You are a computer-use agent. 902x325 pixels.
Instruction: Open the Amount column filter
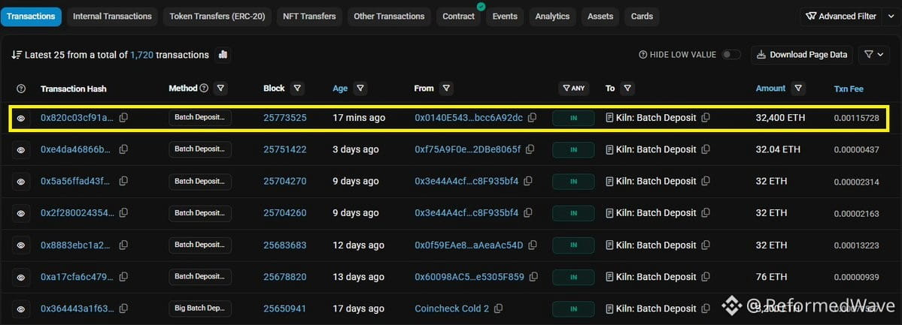pos(798,89)
